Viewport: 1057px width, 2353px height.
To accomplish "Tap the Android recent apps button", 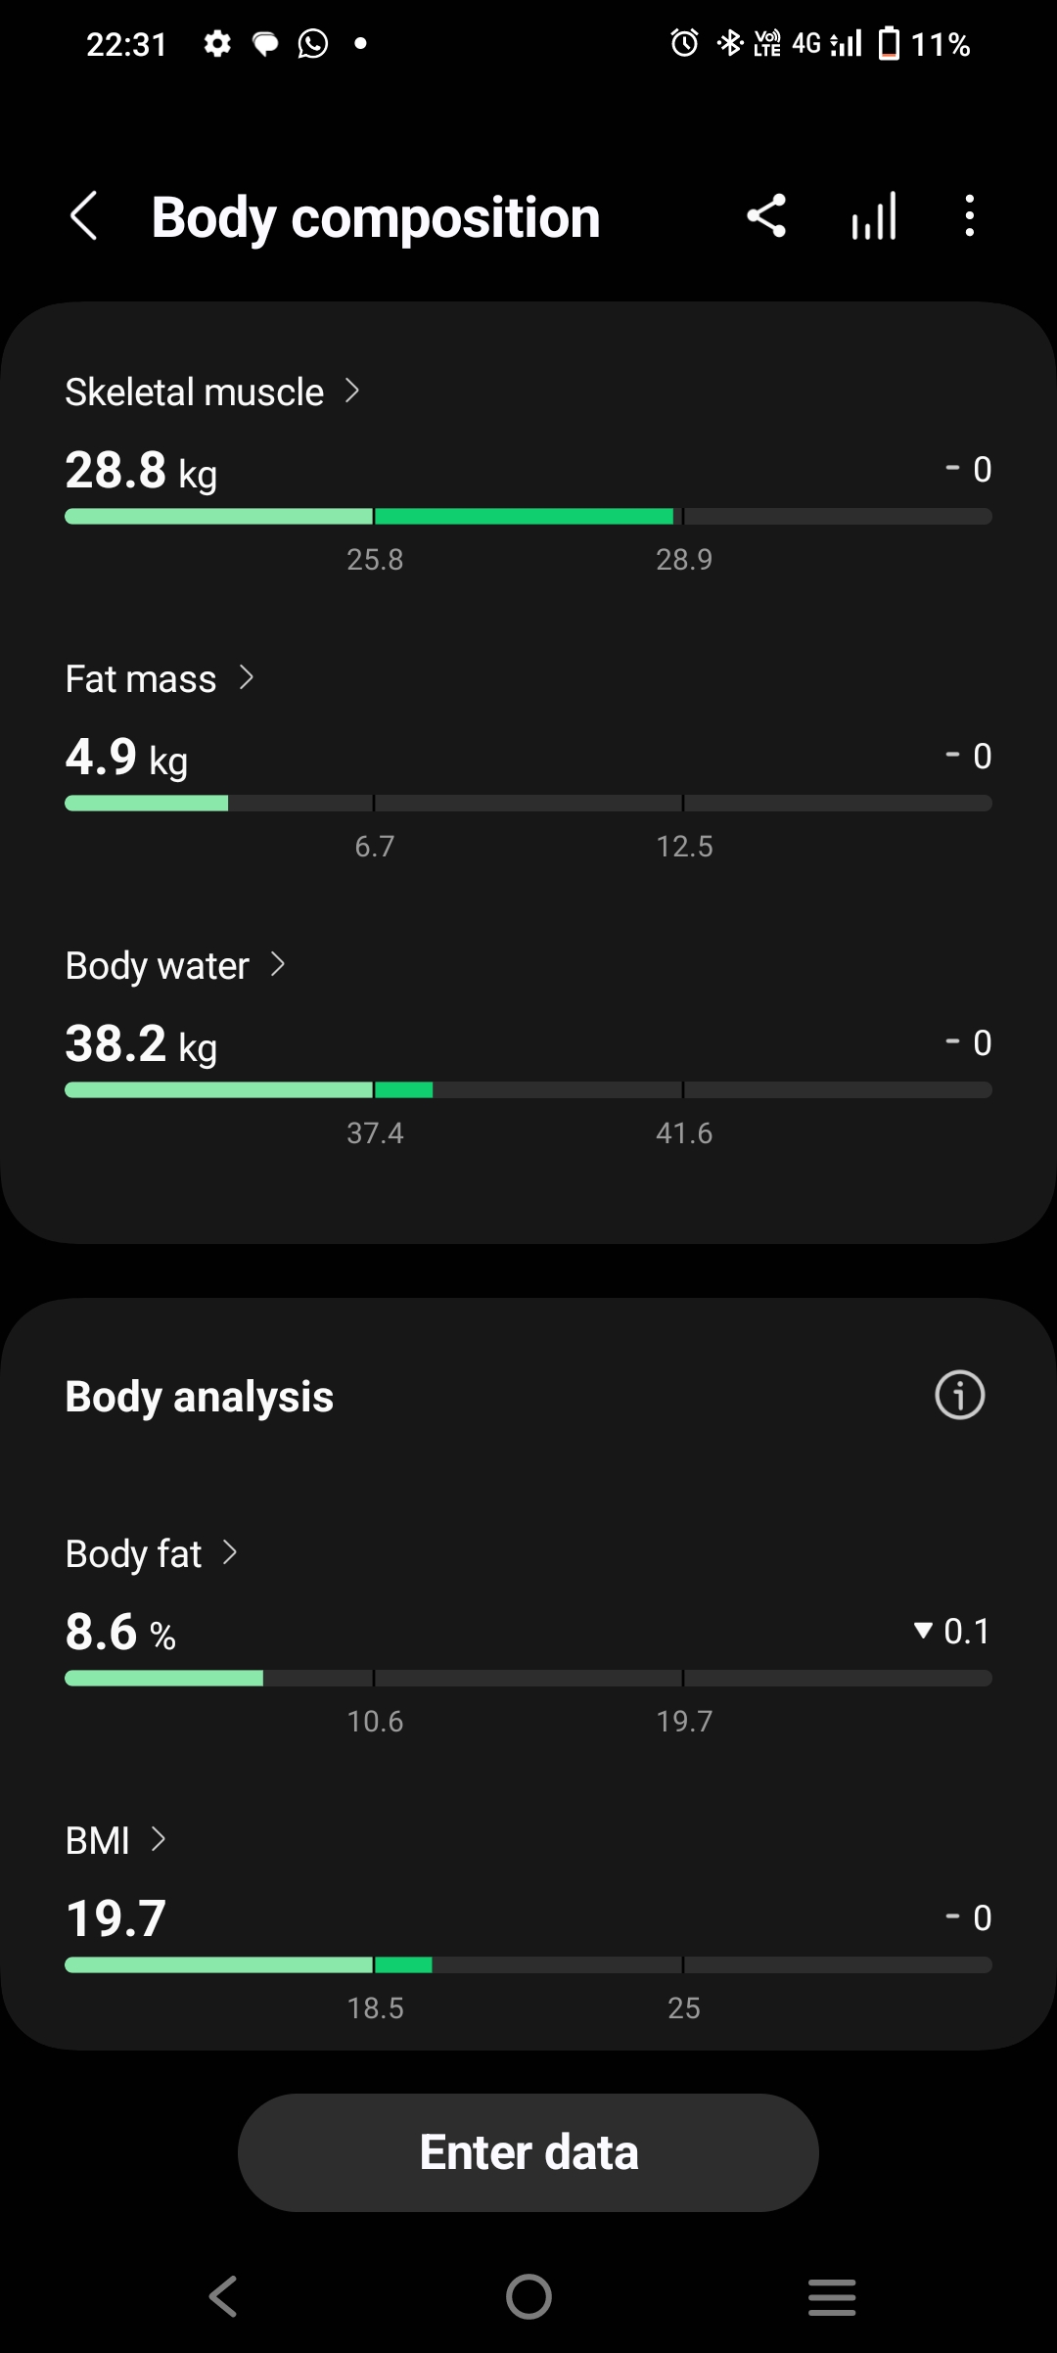I will (832, 2296).
